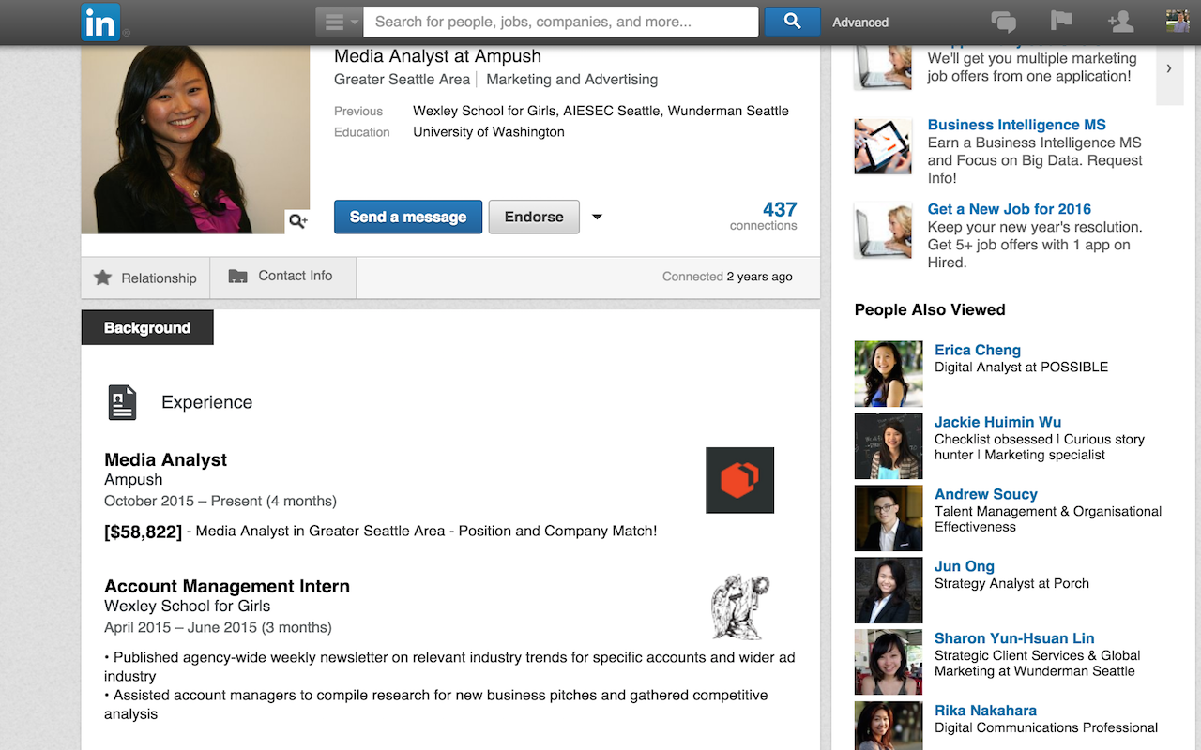Click Andrew Soucy's profile photo

[889, 518]
